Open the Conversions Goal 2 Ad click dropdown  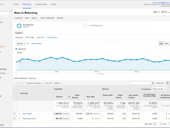pyautogui.click(x=159, y=89)
